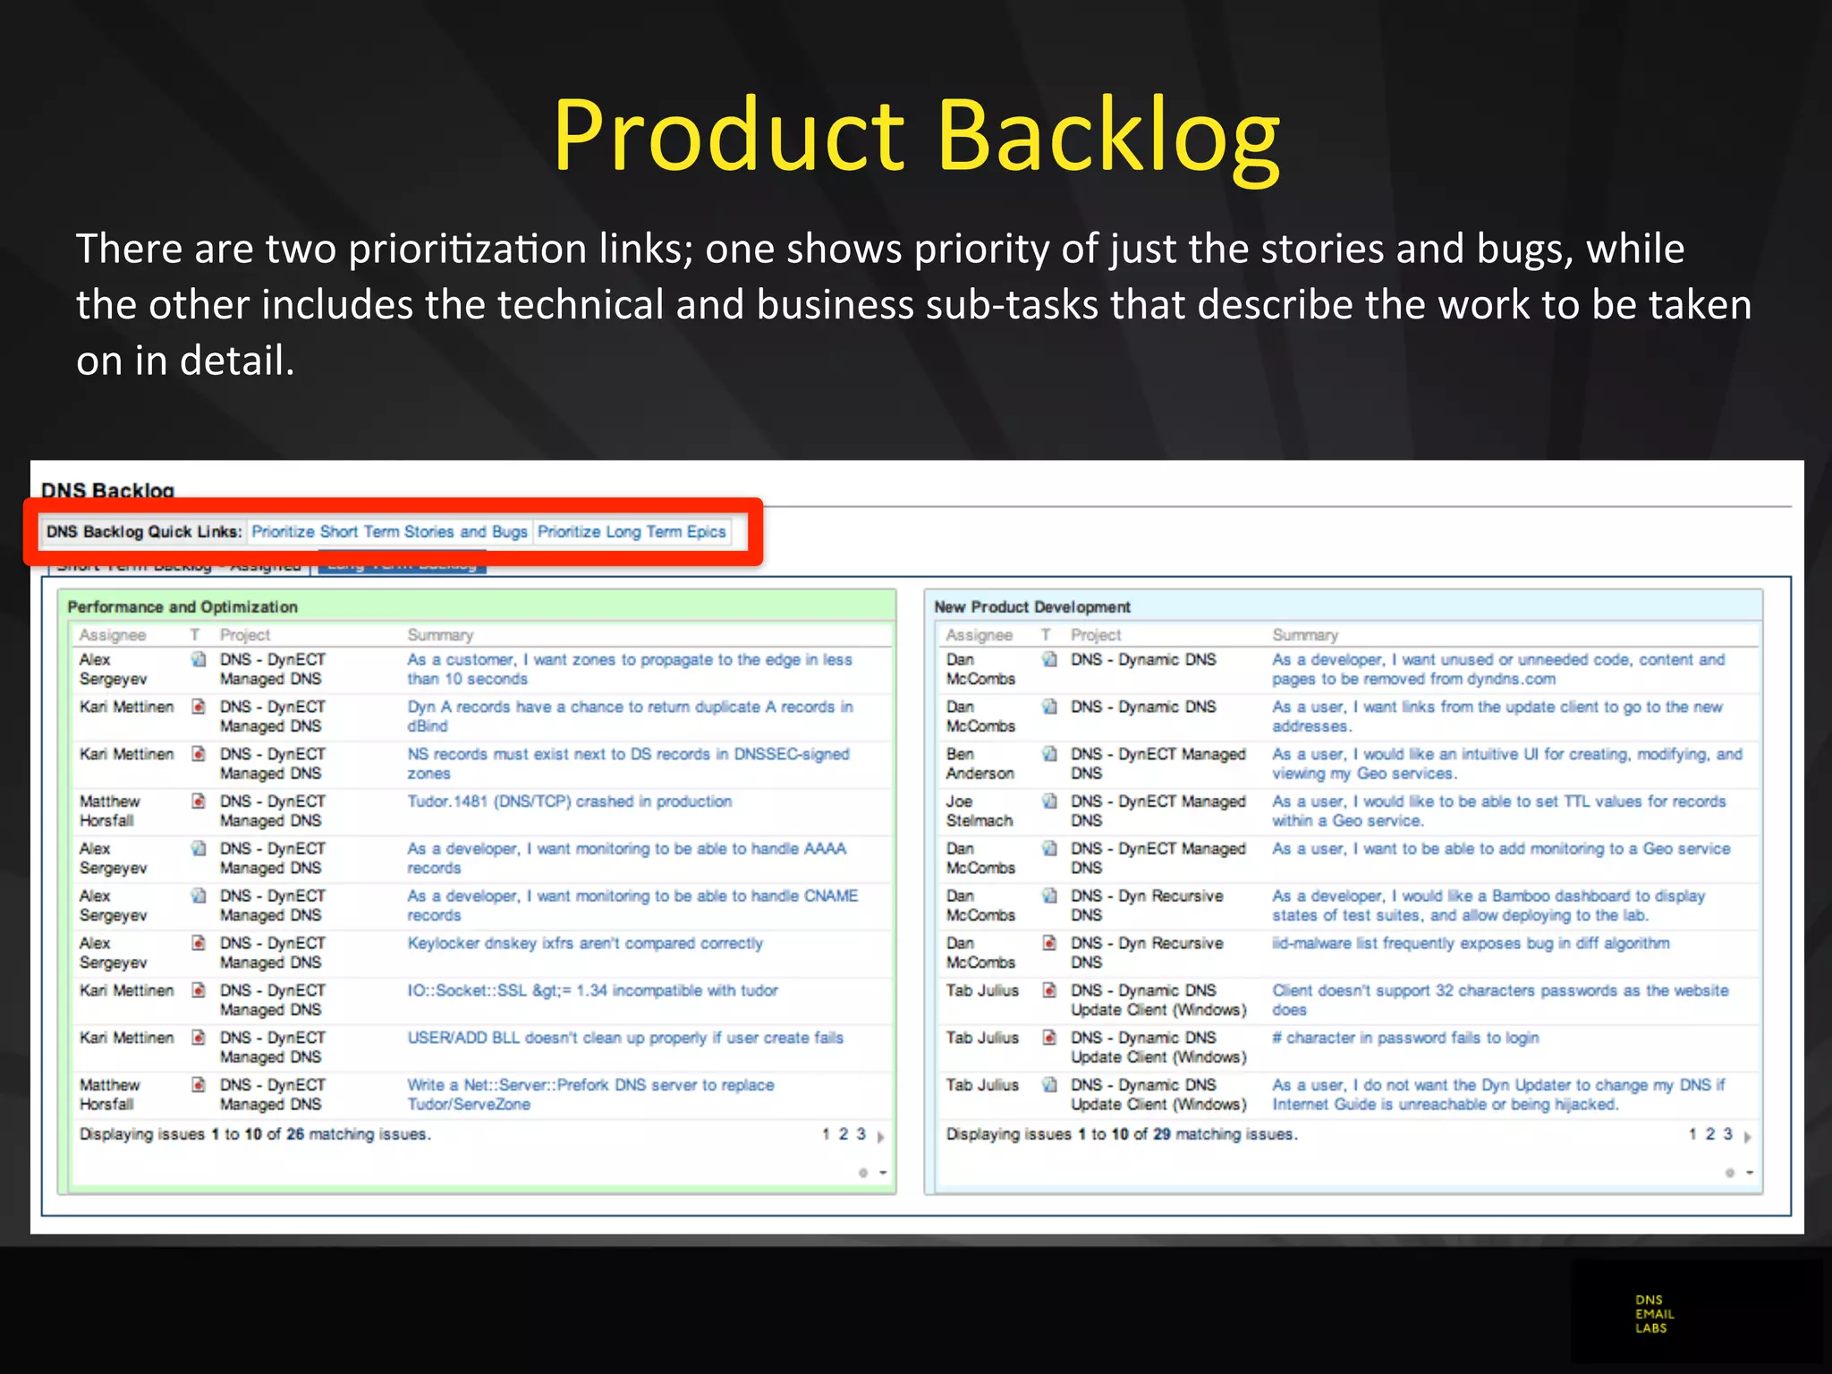Open issue '# character in password fails to login'
Image resolution: width=1832 pixels, height=1374 pixels.
tap(1405, 1038)
